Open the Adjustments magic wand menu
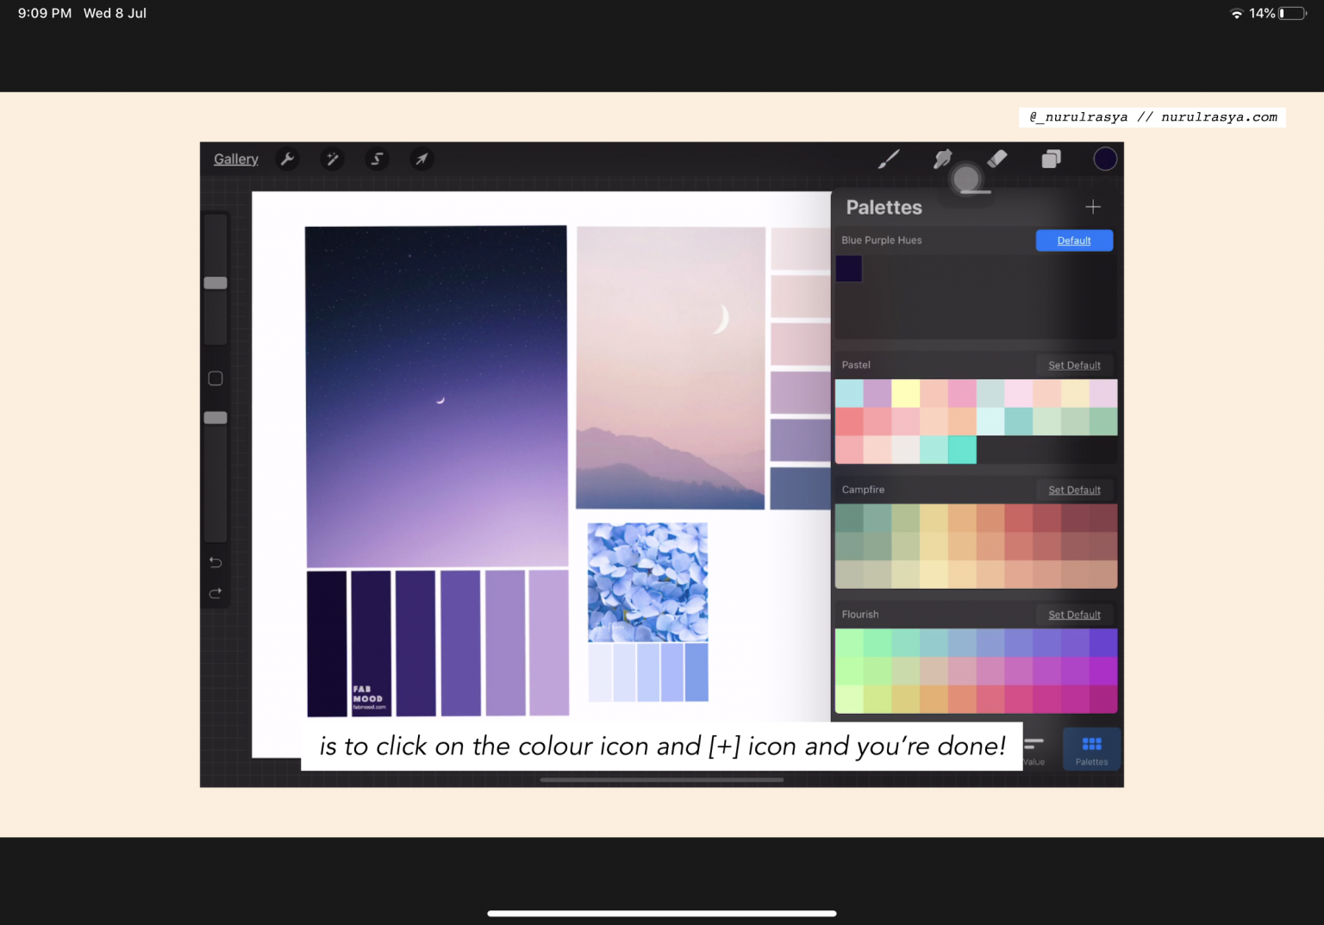This screenshot has width=1324, height=925. coord(332,159)
